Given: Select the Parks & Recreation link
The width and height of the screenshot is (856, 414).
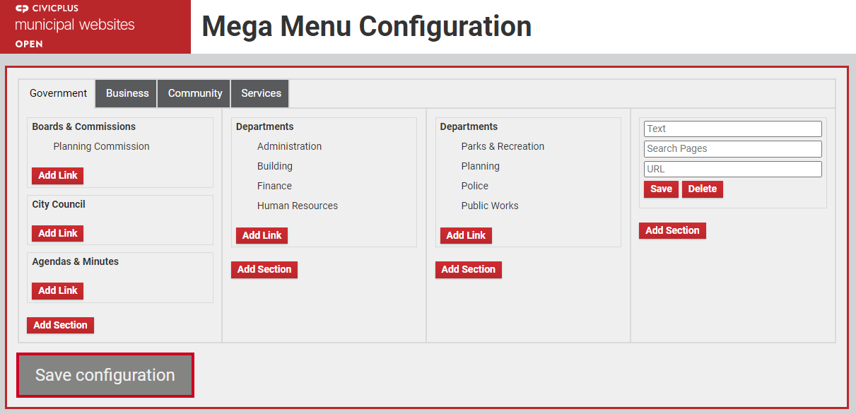Looking at the screenshot, I should pyautogui.click(x=503, y=146).
